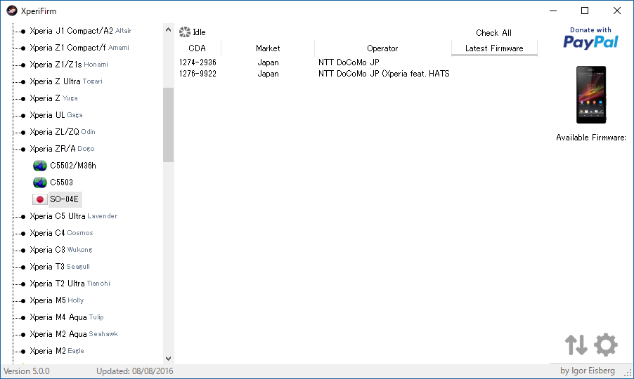Expand Xperia Z1 Compact/f Amami node
The height and width of the screenshot is (379, 634).
coord(22,48)
